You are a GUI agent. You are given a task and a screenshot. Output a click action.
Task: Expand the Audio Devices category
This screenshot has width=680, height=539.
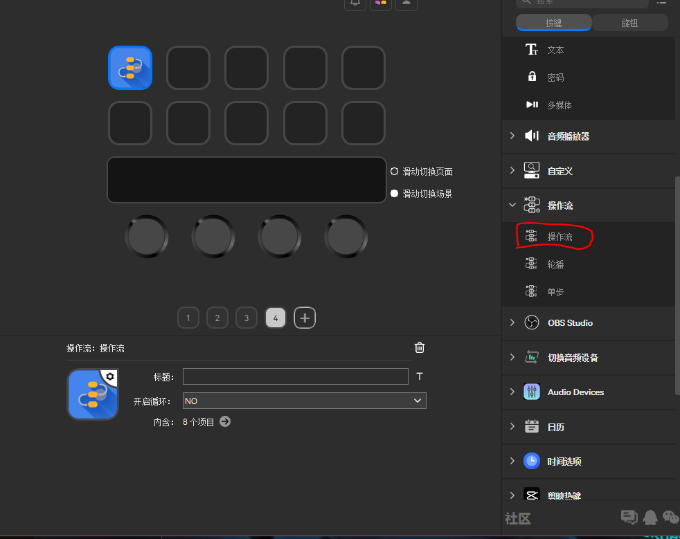[x=512, y=392]
